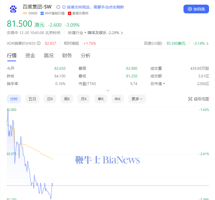The height and width of the screenshot is (200, 215).
Task: Click the 81.500 current price
Action: pyautogui.click(x=20, y=24)
